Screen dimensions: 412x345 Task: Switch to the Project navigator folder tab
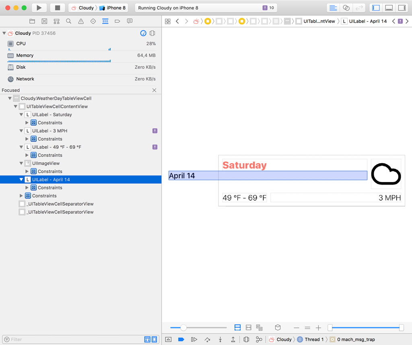[32, 21]
